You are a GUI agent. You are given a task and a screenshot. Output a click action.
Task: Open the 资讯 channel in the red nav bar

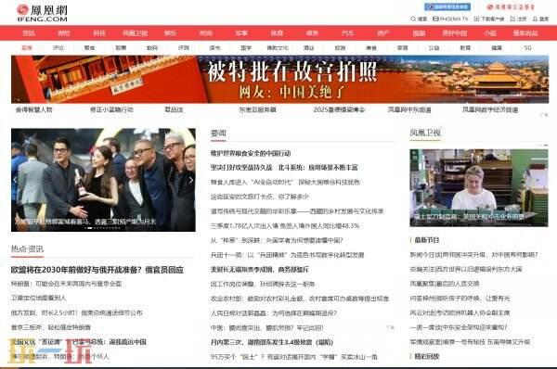[x=29, y=33]
